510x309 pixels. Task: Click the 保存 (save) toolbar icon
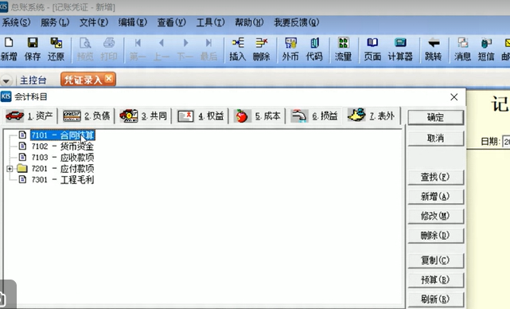33,49
